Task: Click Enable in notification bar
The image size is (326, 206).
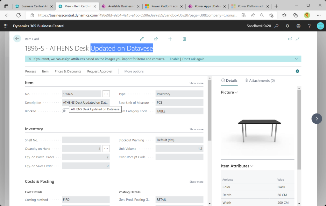Action: 174,59
